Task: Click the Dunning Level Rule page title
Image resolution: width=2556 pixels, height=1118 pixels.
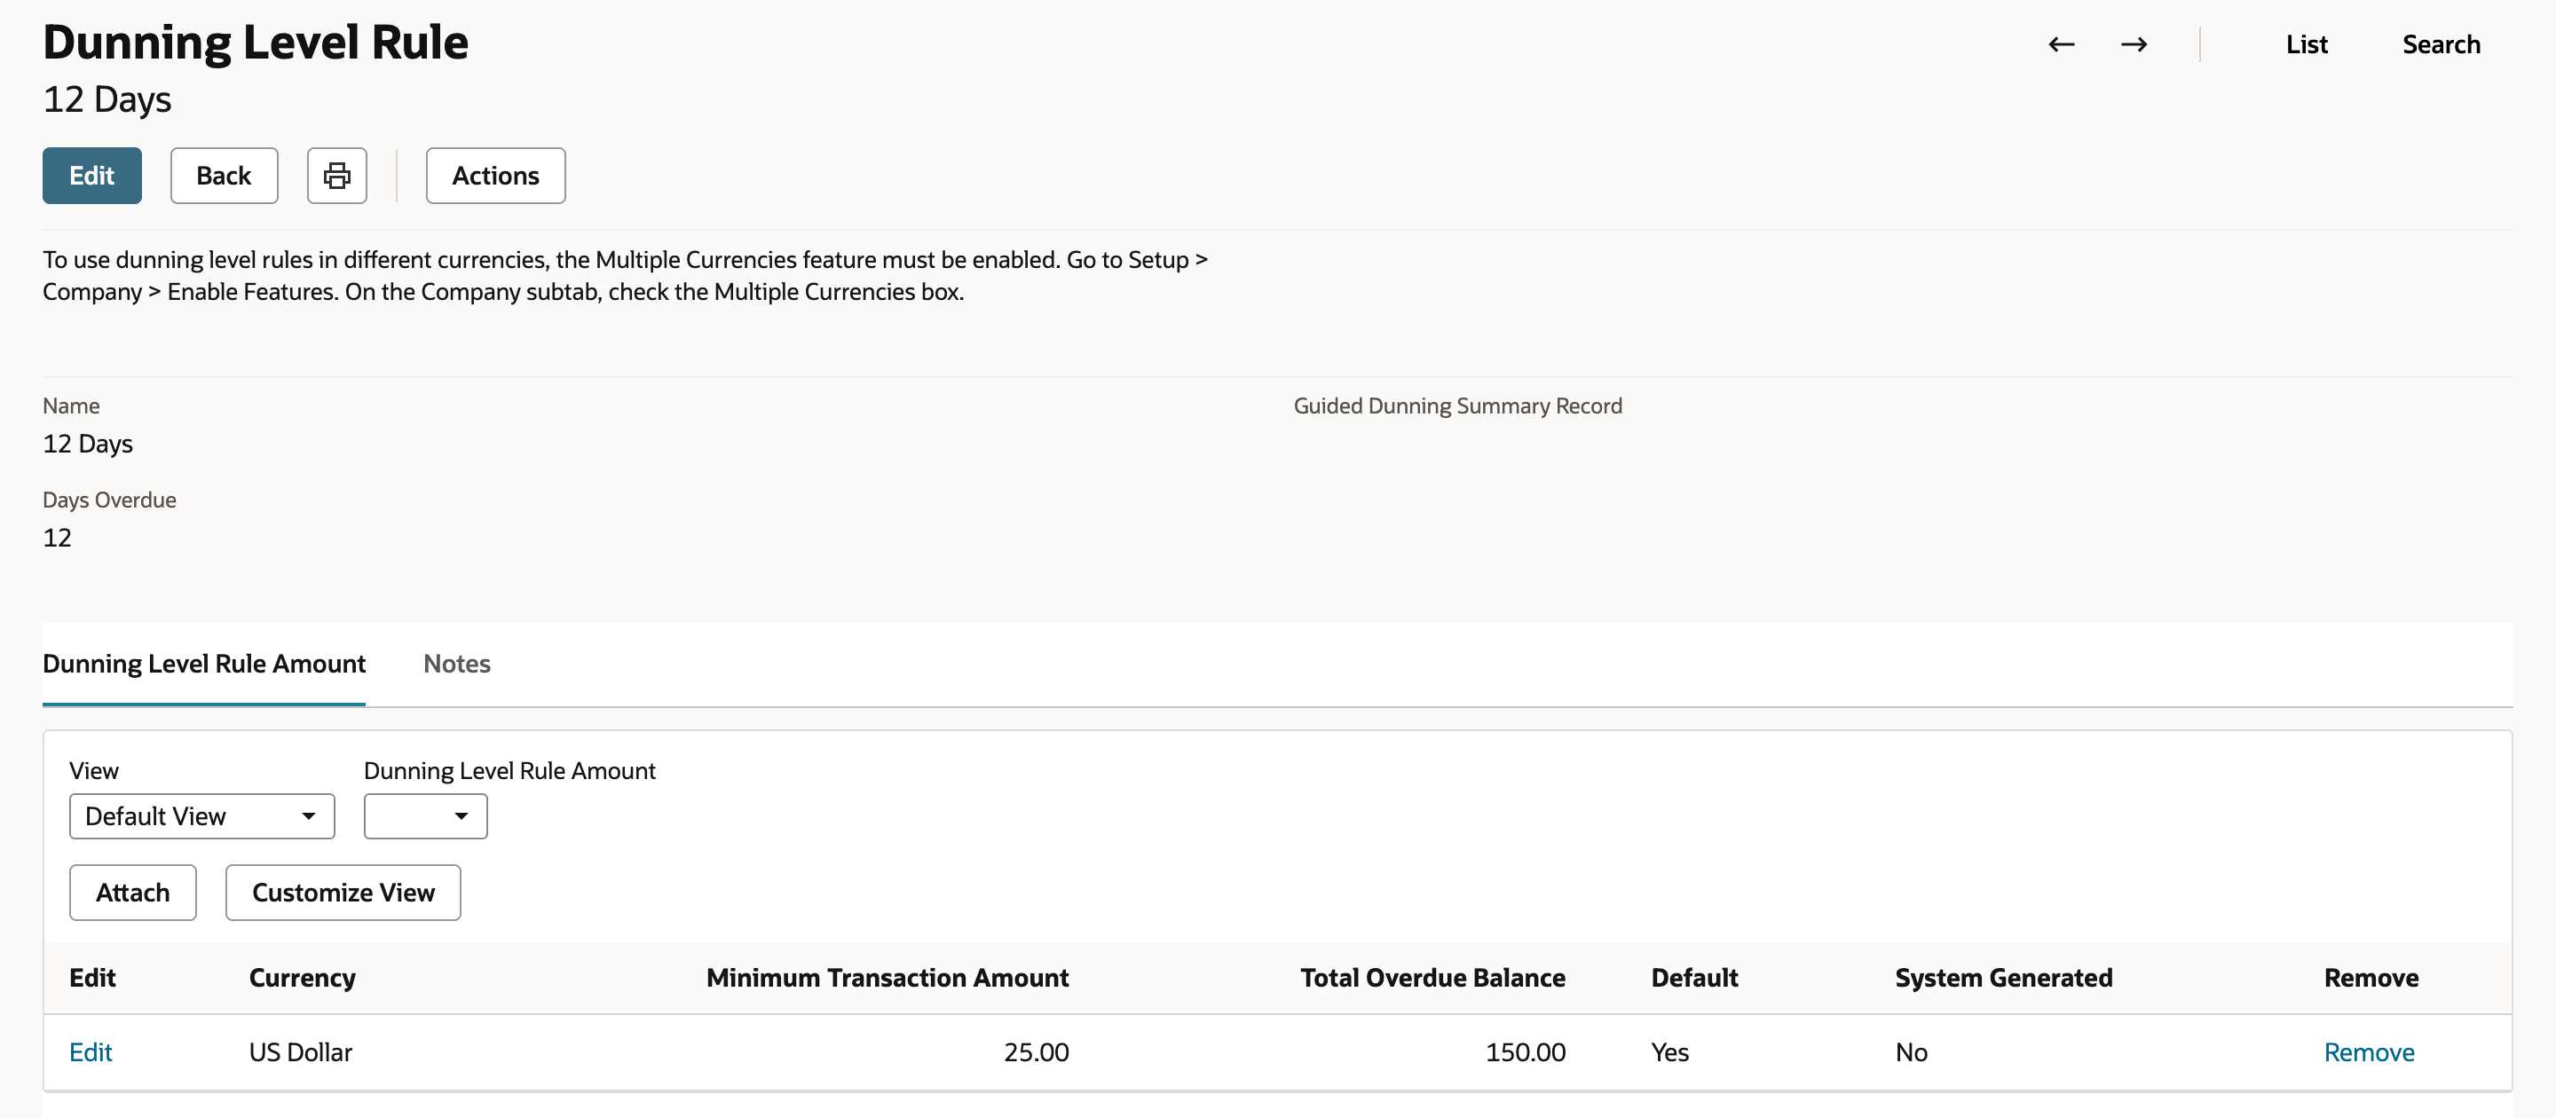Action: [x=255, y=42]
